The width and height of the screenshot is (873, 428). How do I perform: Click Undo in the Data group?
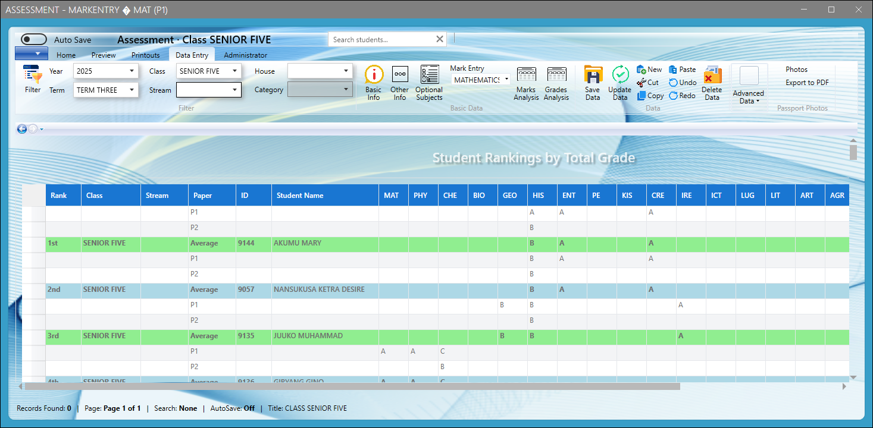pos(682,83)
